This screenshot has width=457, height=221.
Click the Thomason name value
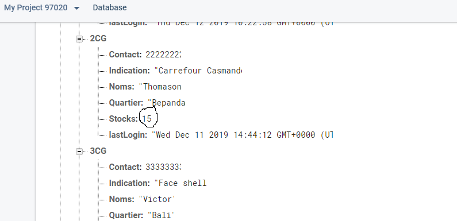[x=160, y=87]
